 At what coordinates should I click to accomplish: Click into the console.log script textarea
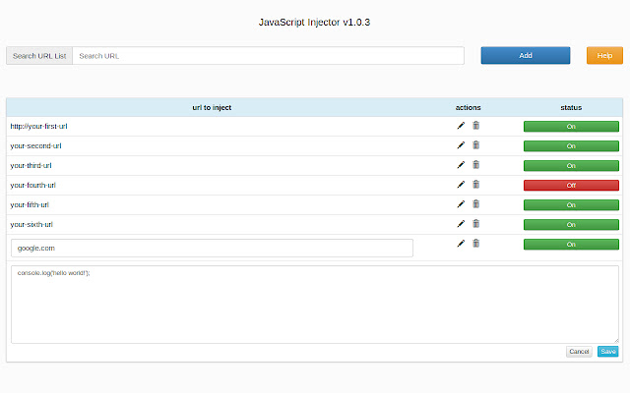pyautogui.click(x=315, y=305)
